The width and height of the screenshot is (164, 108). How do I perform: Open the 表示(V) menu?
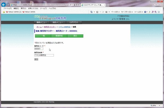(24, 8)
